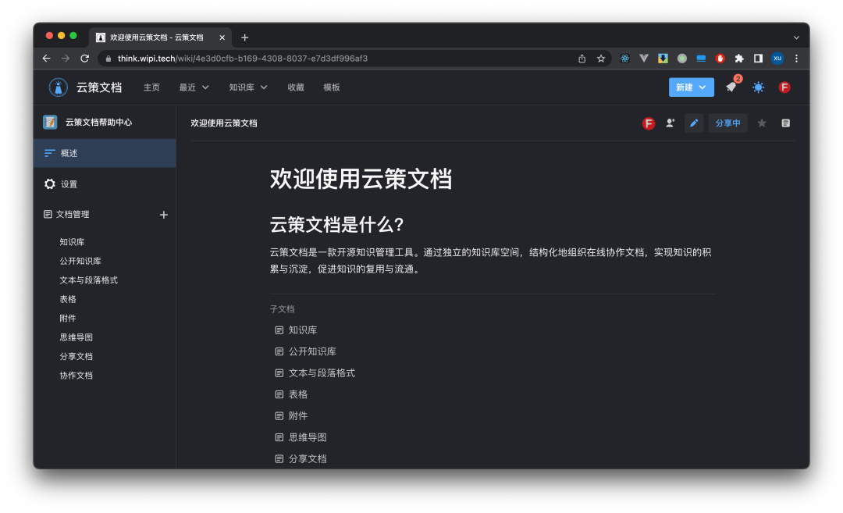The height and width of the screenshot is (513, 843).
Task: Open 附件 in the 子文档 list
Action: 298,416
